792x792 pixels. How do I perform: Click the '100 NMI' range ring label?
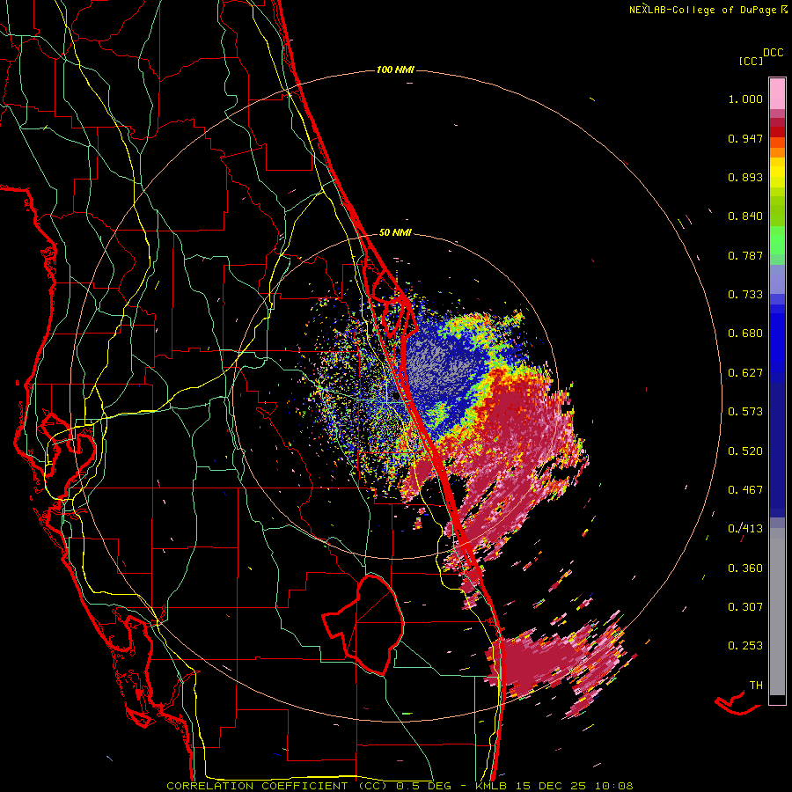click(395, 70)
